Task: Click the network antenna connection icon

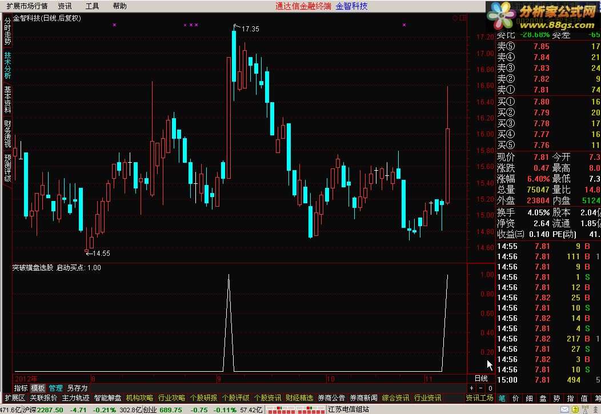Action: [585, 409]
